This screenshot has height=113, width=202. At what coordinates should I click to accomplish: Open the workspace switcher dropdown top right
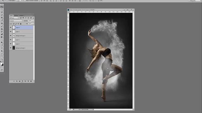pyautogui.click(x=195, y=1)
